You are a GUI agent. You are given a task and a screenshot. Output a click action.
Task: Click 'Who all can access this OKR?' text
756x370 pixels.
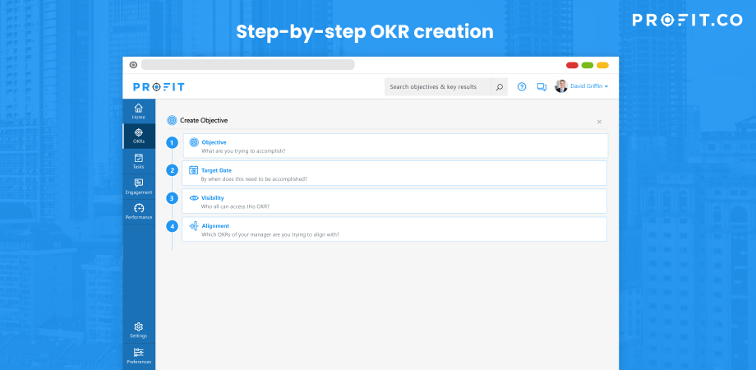(x=235, y=206)
